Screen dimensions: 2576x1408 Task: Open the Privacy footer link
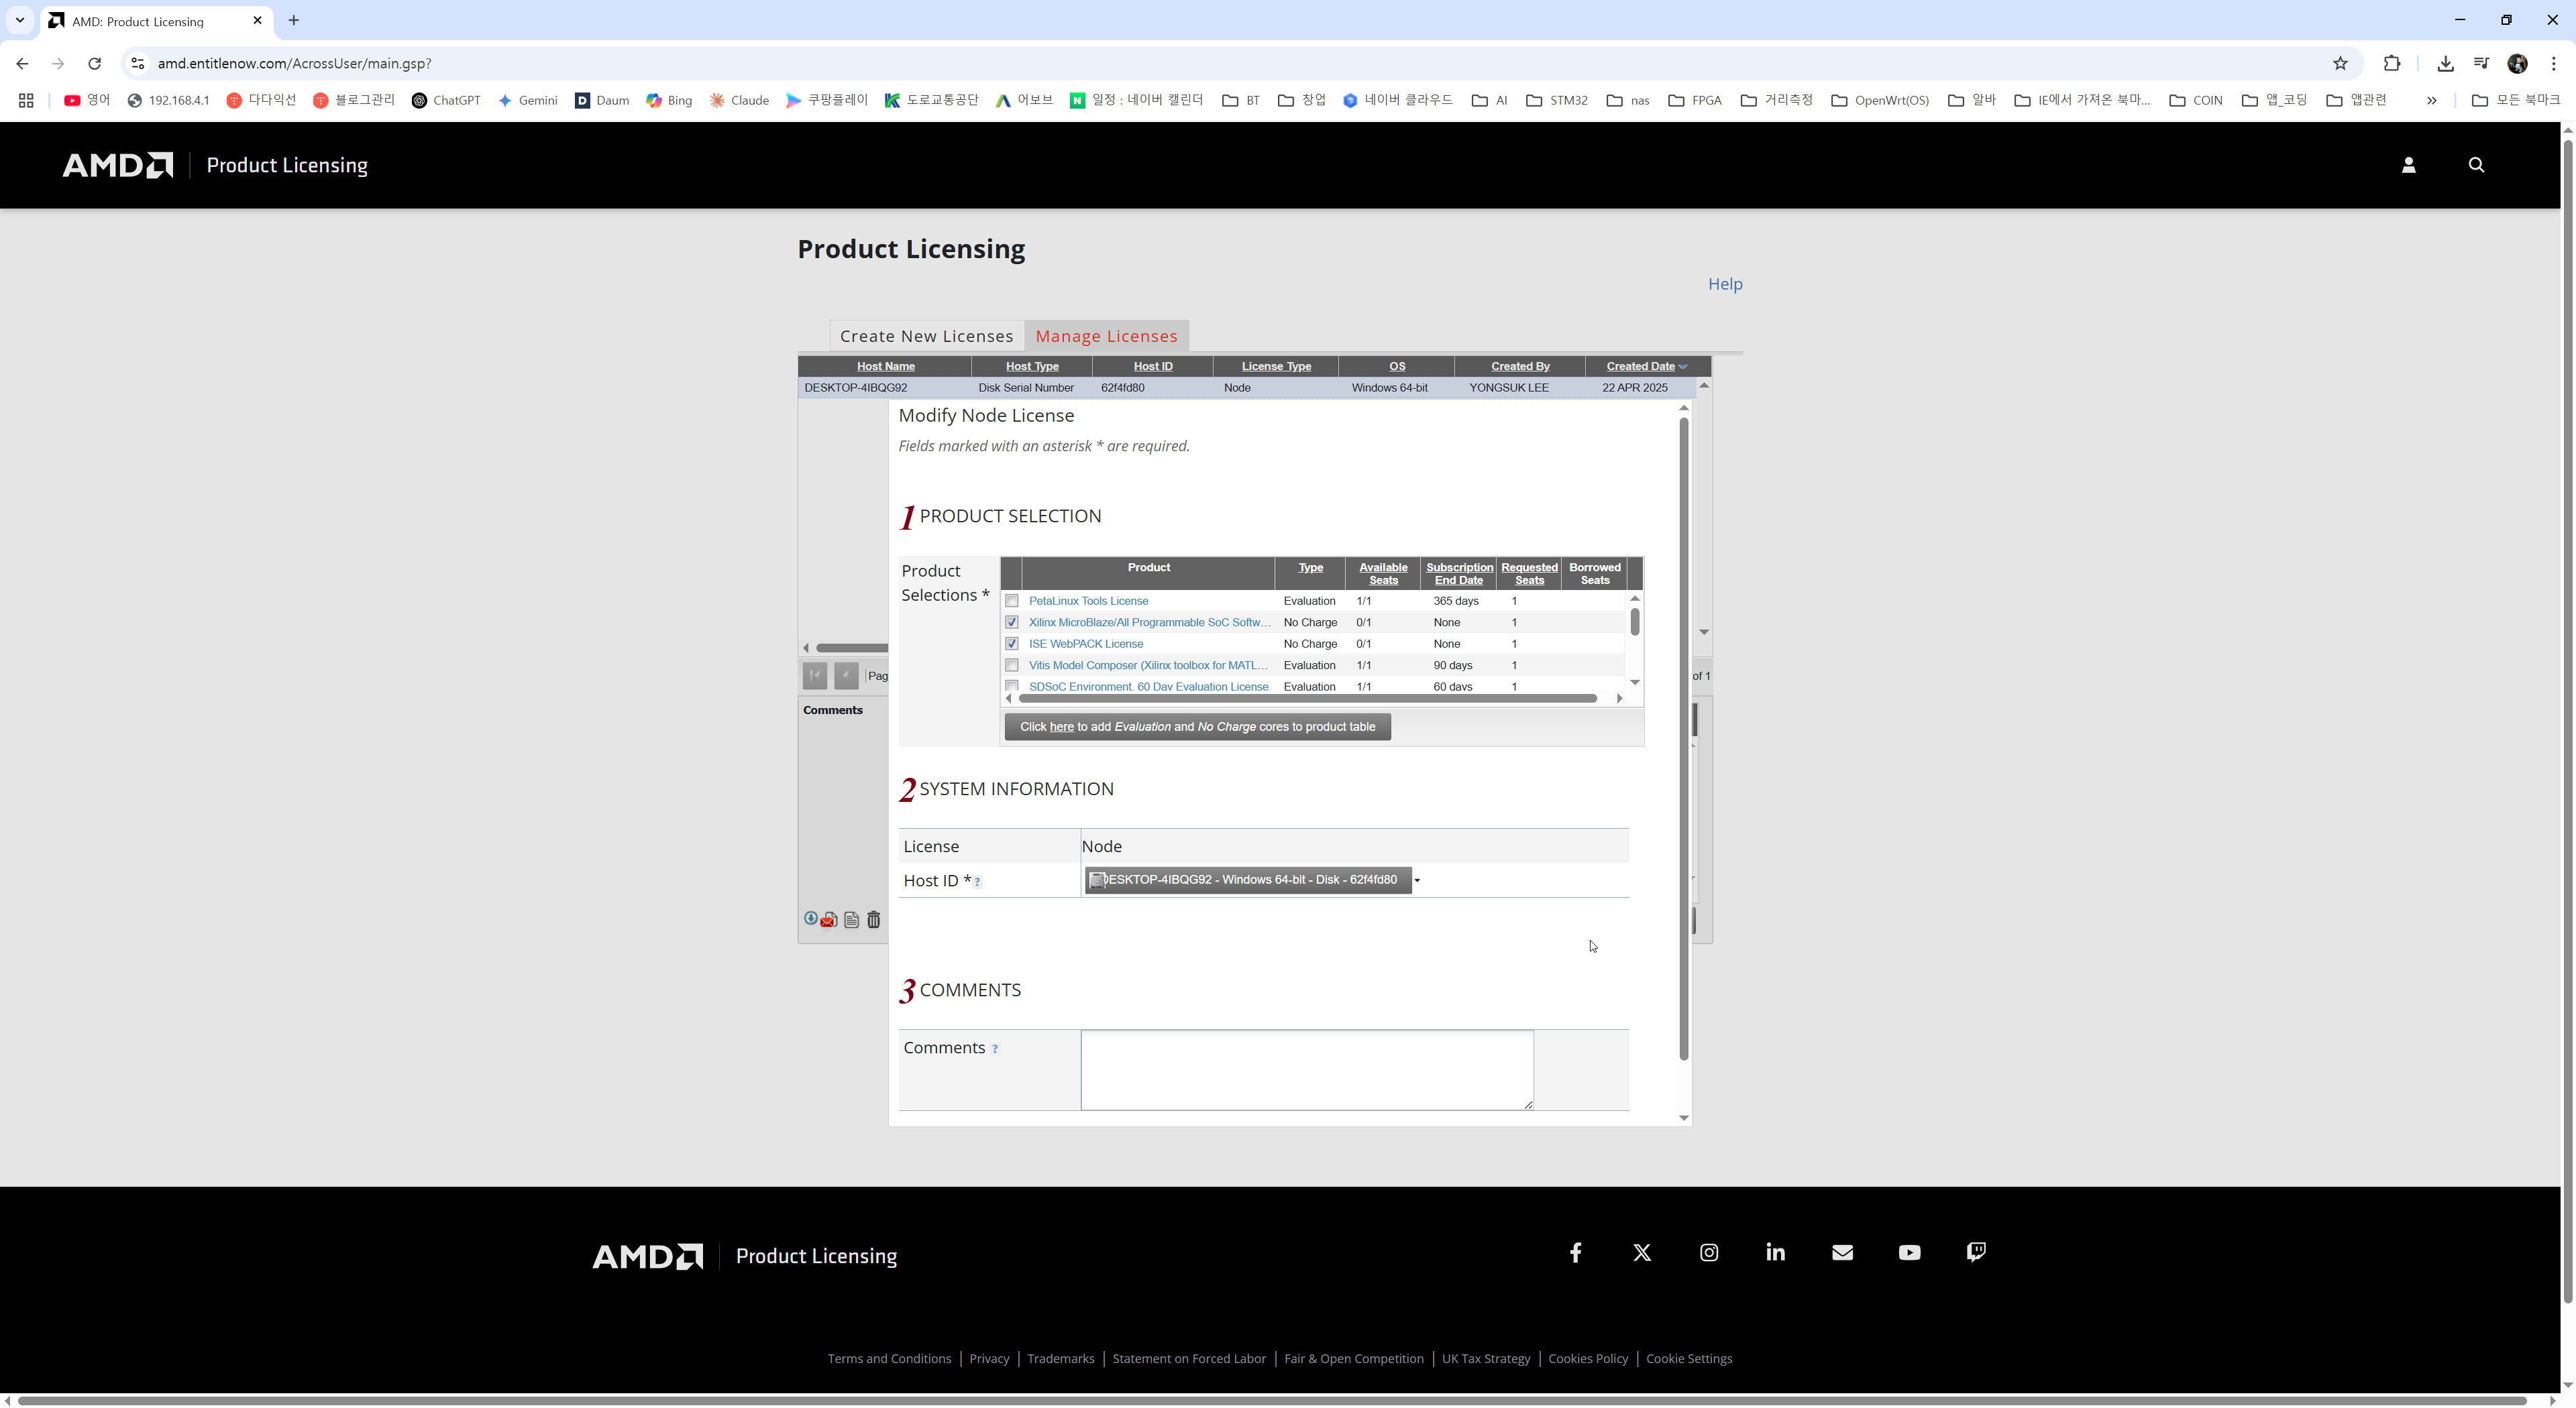click(x=989, y=1359)
